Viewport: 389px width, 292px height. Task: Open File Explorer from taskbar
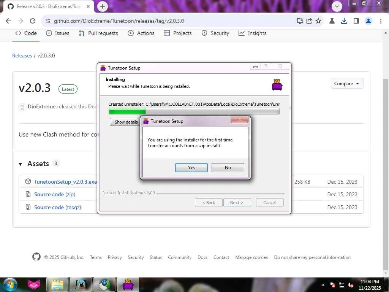[x=57, y=284]
